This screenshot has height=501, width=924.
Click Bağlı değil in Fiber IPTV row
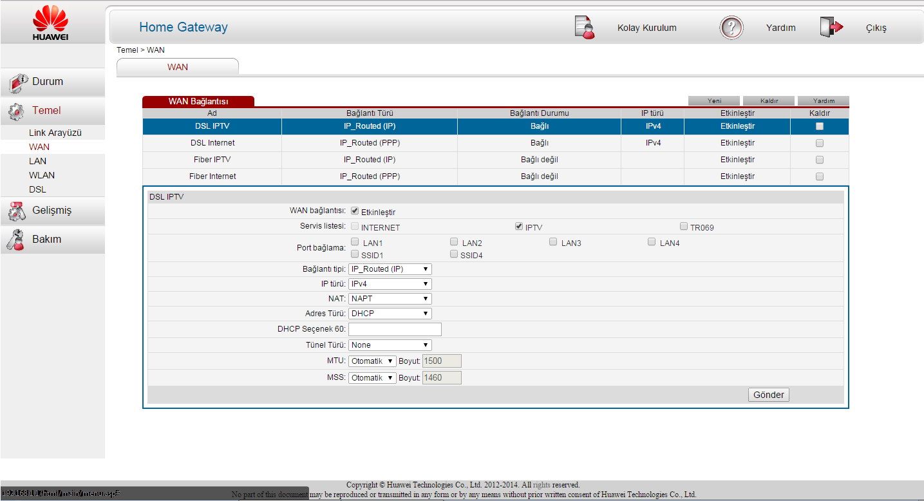pyautogui.click(x=539, y=160)
